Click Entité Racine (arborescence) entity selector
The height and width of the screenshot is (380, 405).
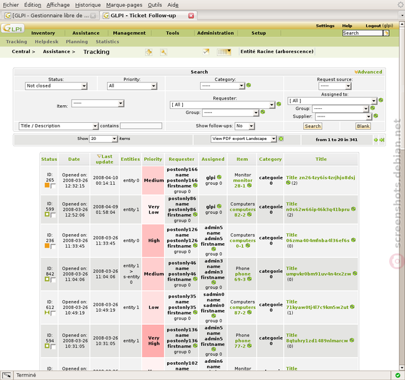coord(277,52)
